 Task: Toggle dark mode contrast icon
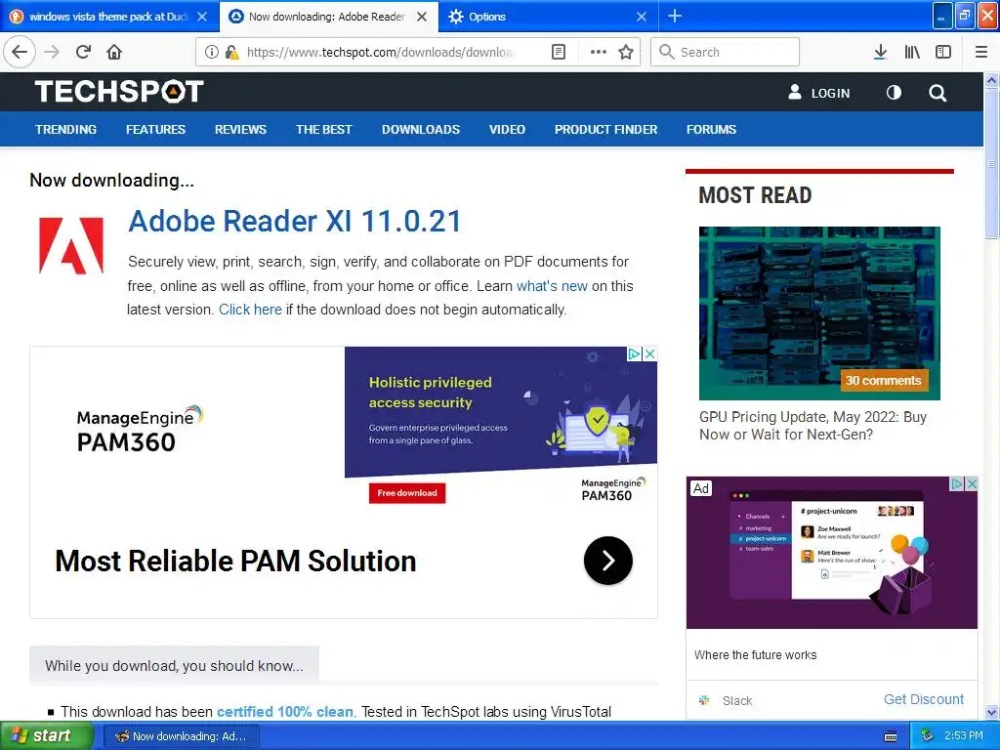(895, 93)
